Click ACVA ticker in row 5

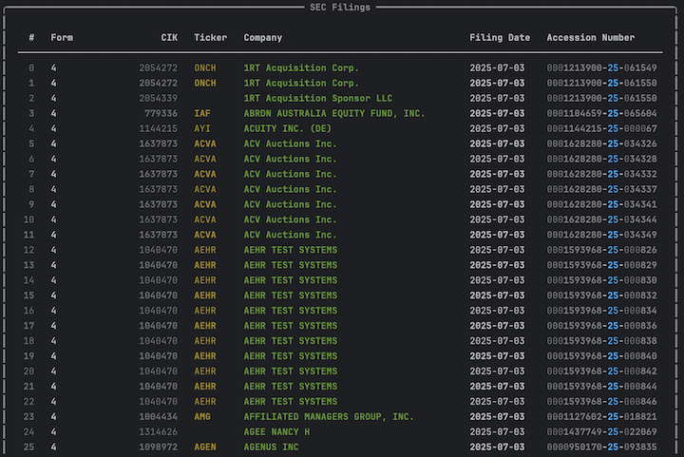tap(205, 143)
